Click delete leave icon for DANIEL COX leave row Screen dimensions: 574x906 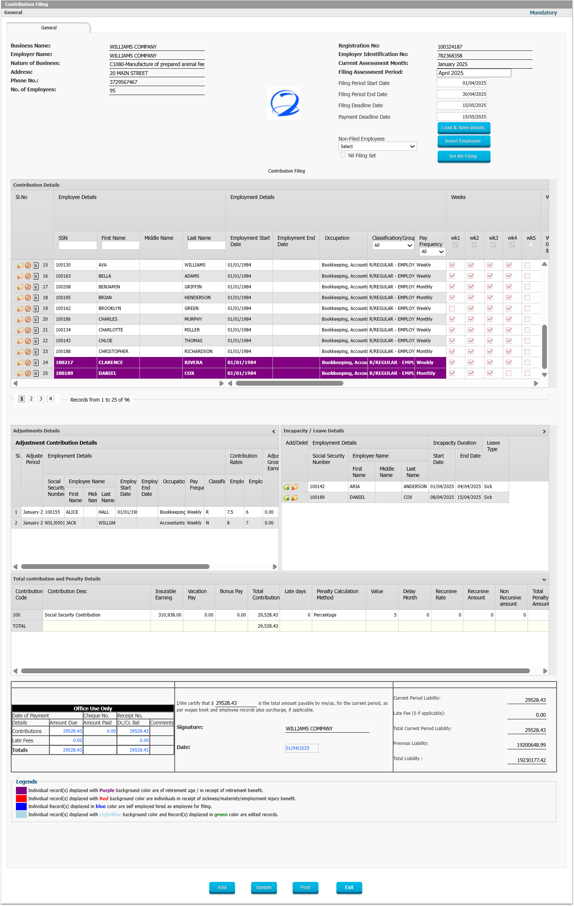point(294,498)
